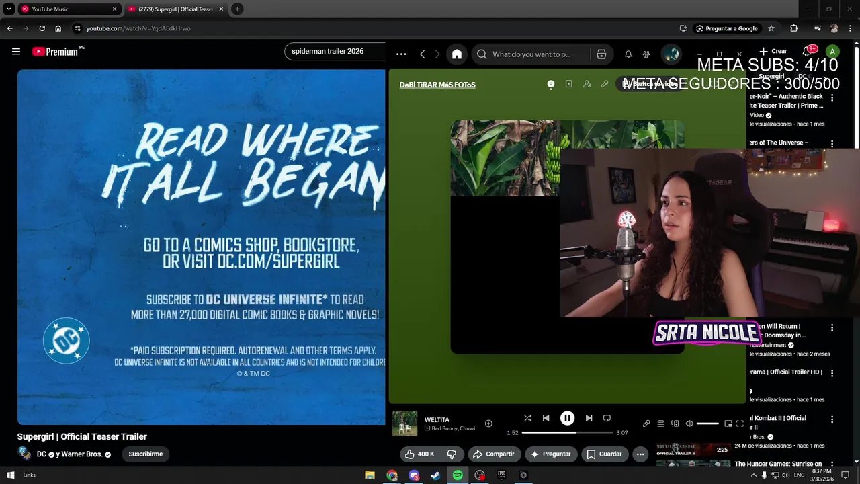
Task: Open the DC channel avatar
Action: 24,454
